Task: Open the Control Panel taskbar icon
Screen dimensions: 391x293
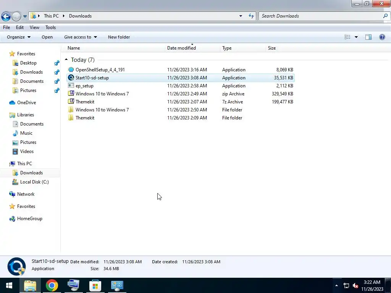Action: click(117, 285)
